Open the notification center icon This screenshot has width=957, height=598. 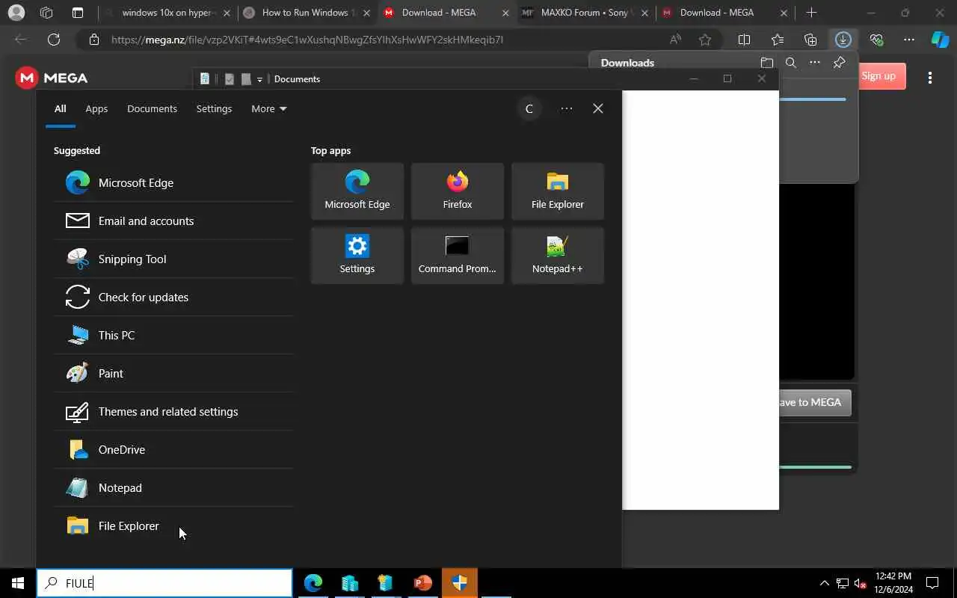(x=932, y=583)
